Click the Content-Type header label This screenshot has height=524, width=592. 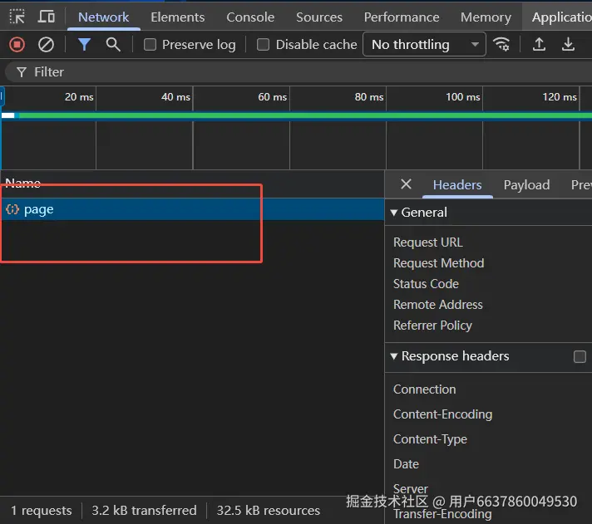pyautogui.click(x=430, y=439)
